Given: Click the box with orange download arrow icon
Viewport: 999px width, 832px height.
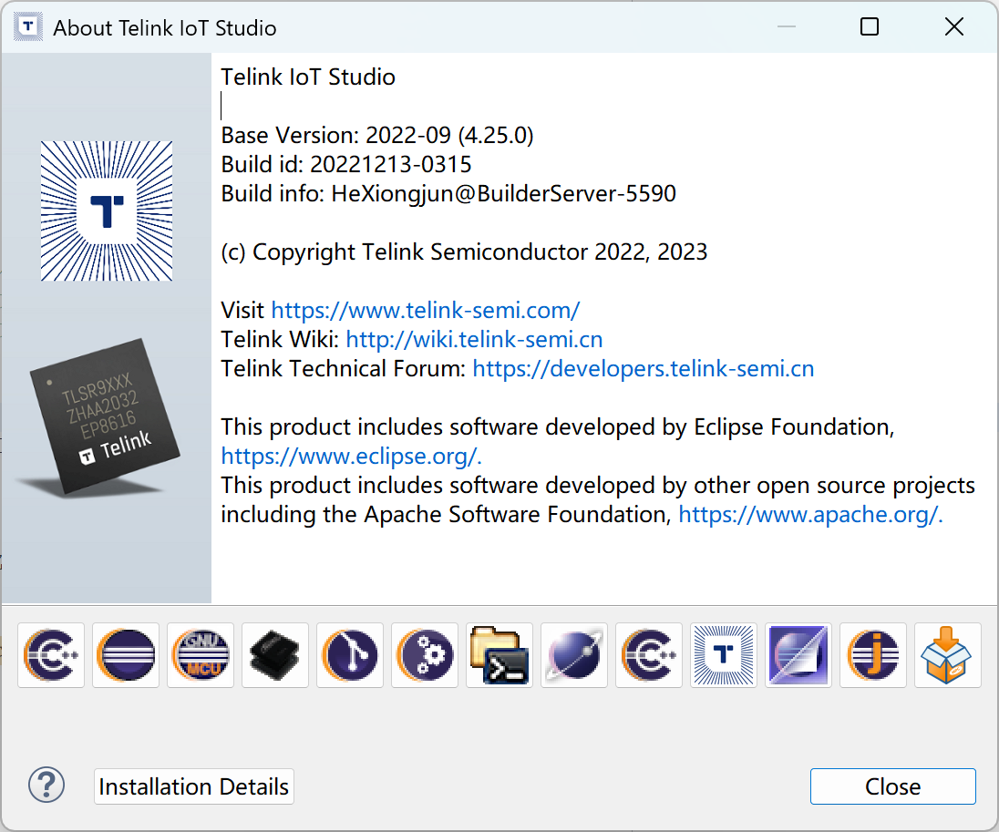Looking at the screenshot, I should coord(948,655).
